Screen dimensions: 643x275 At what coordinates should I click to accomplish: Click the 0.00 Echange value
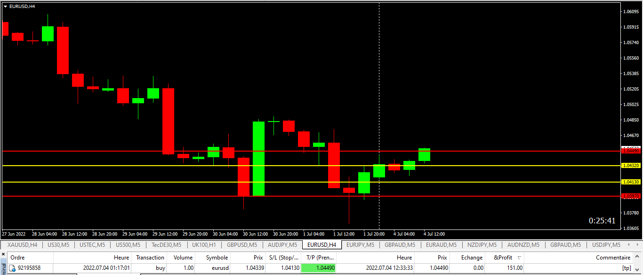(x=478, y=268)
